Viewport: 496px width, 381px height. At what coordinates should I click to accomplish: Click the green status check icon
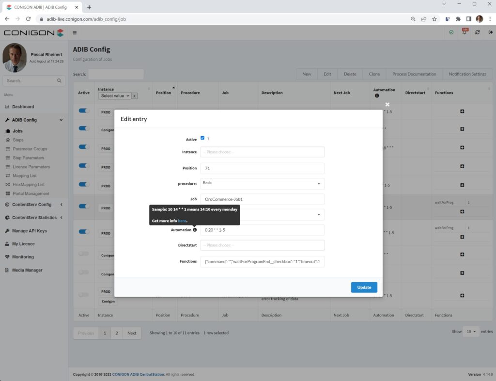(451, 32)
